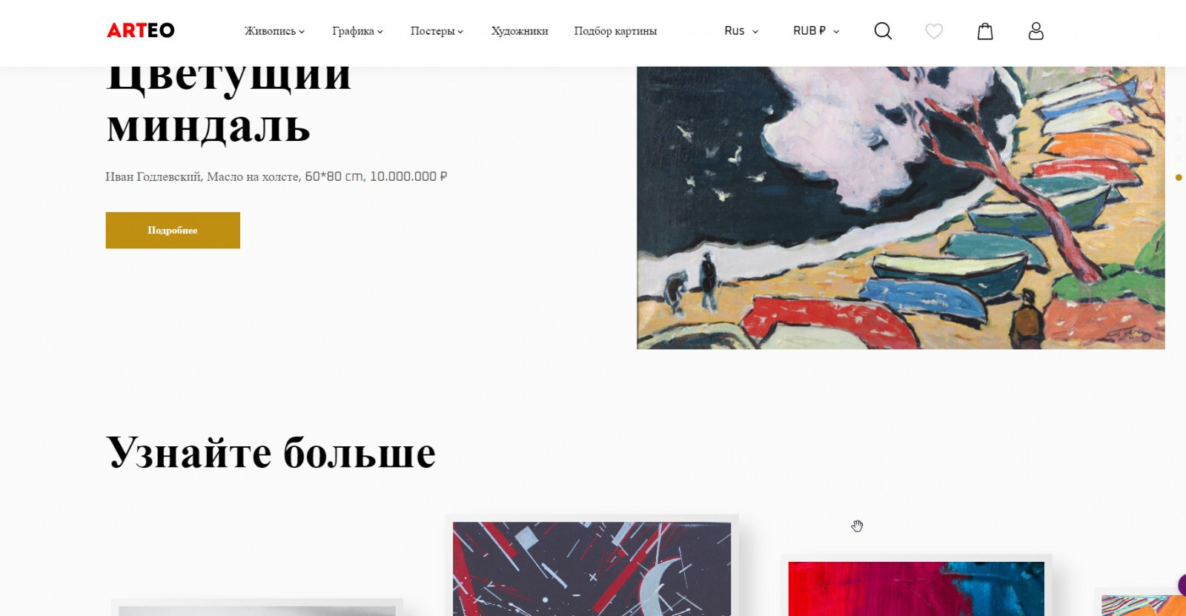This screenshot has height=616, width=1186.
Task: Open the Цветущий миндаль painting image
Action: (901, 208)
